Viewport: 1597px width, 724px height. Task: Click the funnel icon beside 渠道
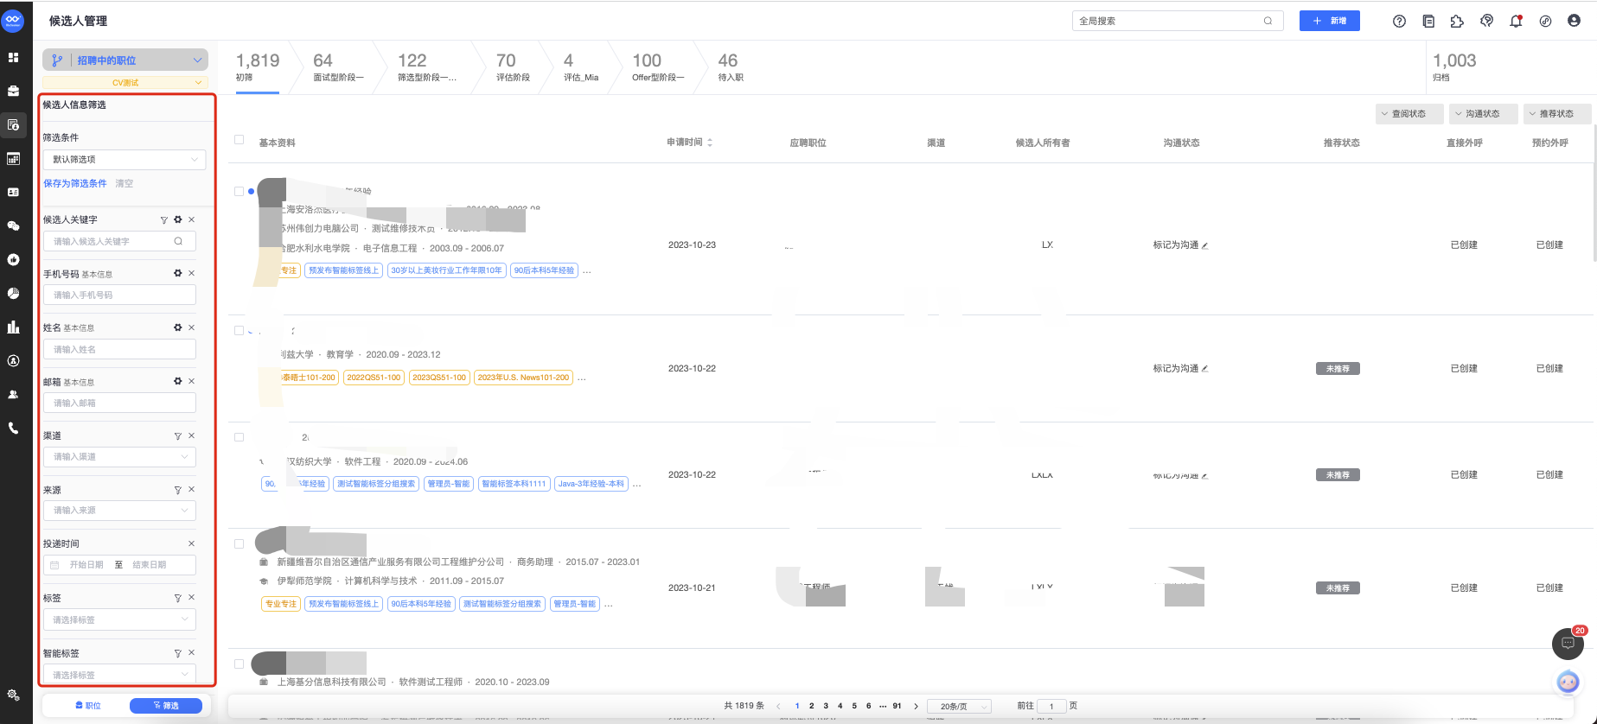pos(177,436)
